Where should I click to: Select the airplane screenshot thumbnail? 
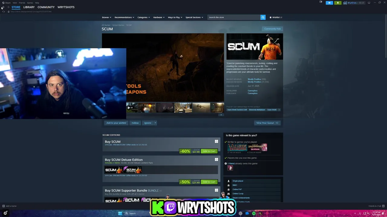(201, 107)
